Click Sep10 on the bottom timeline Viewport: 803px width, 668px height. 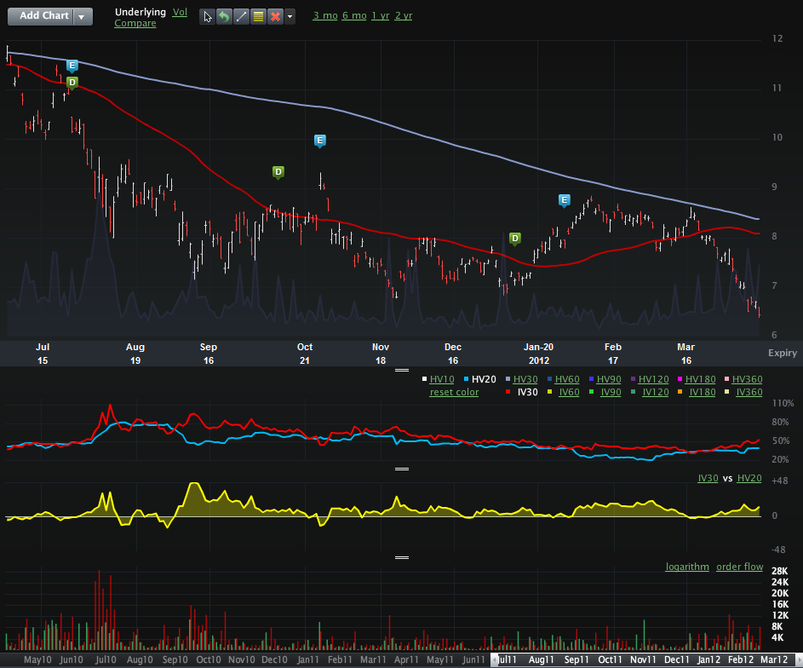pyautogui.click(x=175, y=659)
